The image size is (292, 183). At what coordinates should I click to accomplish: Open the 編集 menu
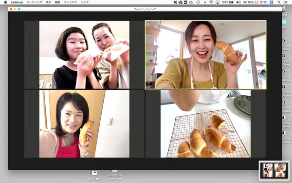pos(57,2)
